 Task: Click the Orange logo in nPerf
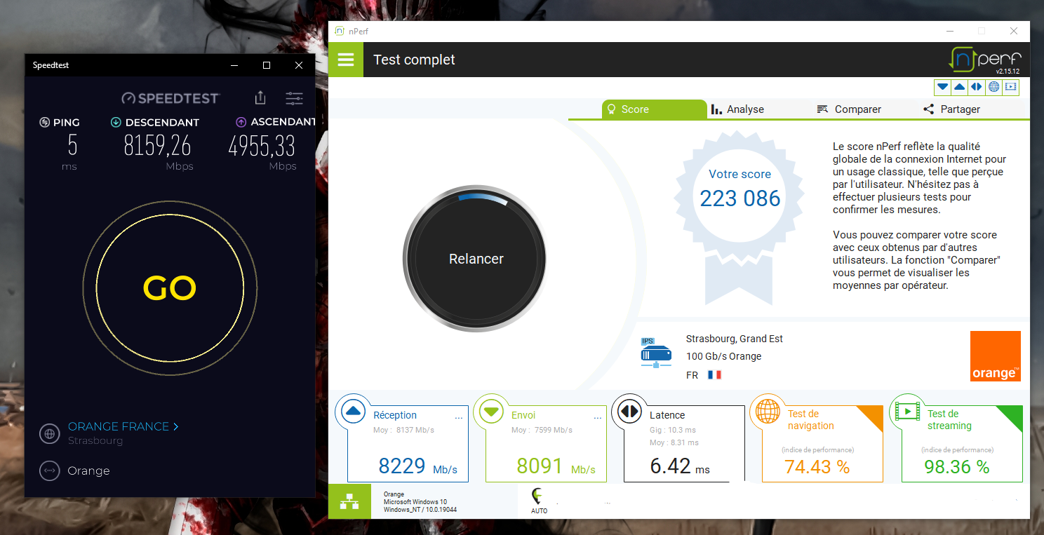995,356
